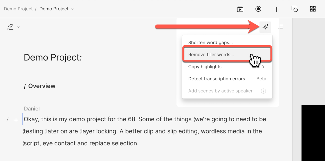This screenshot has height=161, width=325.
Task: Select Remove filler words menu item
Action: pyautogui.click(x=211, y=55)
